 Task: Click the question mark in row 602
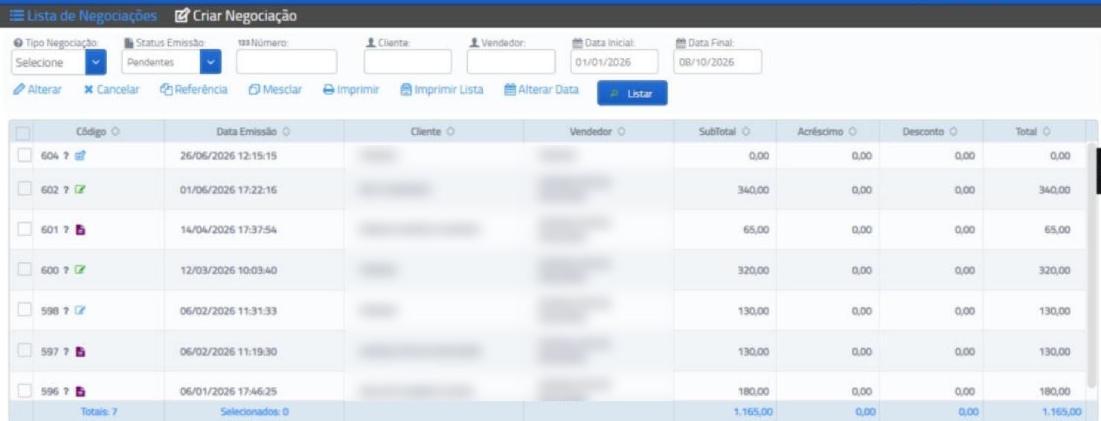coord(66,190)
